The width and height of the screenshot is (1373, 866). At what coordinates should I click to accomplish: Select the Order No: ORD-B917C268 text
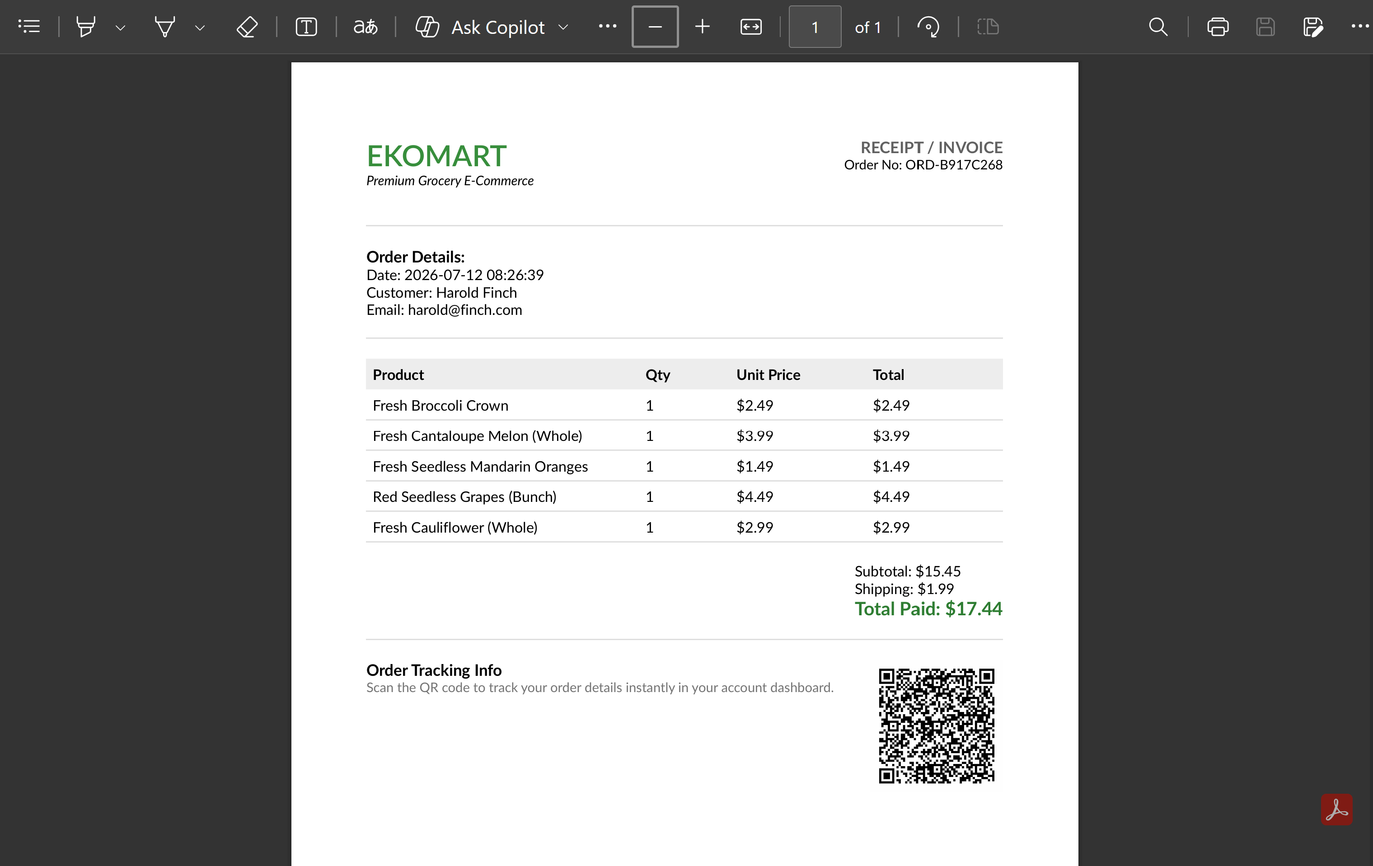tap(923, 165)
